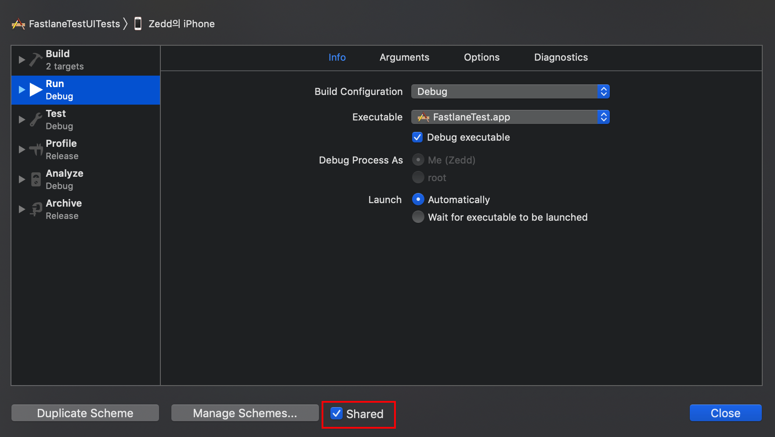775x437 pixels.
Task: Uncheck the Shared checkbox
Action: [337, 413]
